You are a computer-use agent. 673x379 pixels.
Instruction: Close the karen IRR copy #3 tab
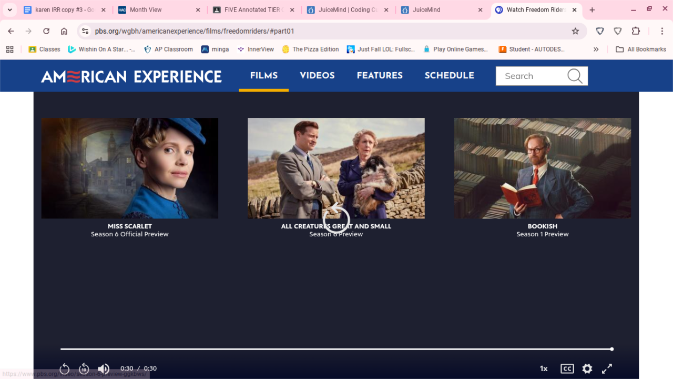(x=104, y=10)
